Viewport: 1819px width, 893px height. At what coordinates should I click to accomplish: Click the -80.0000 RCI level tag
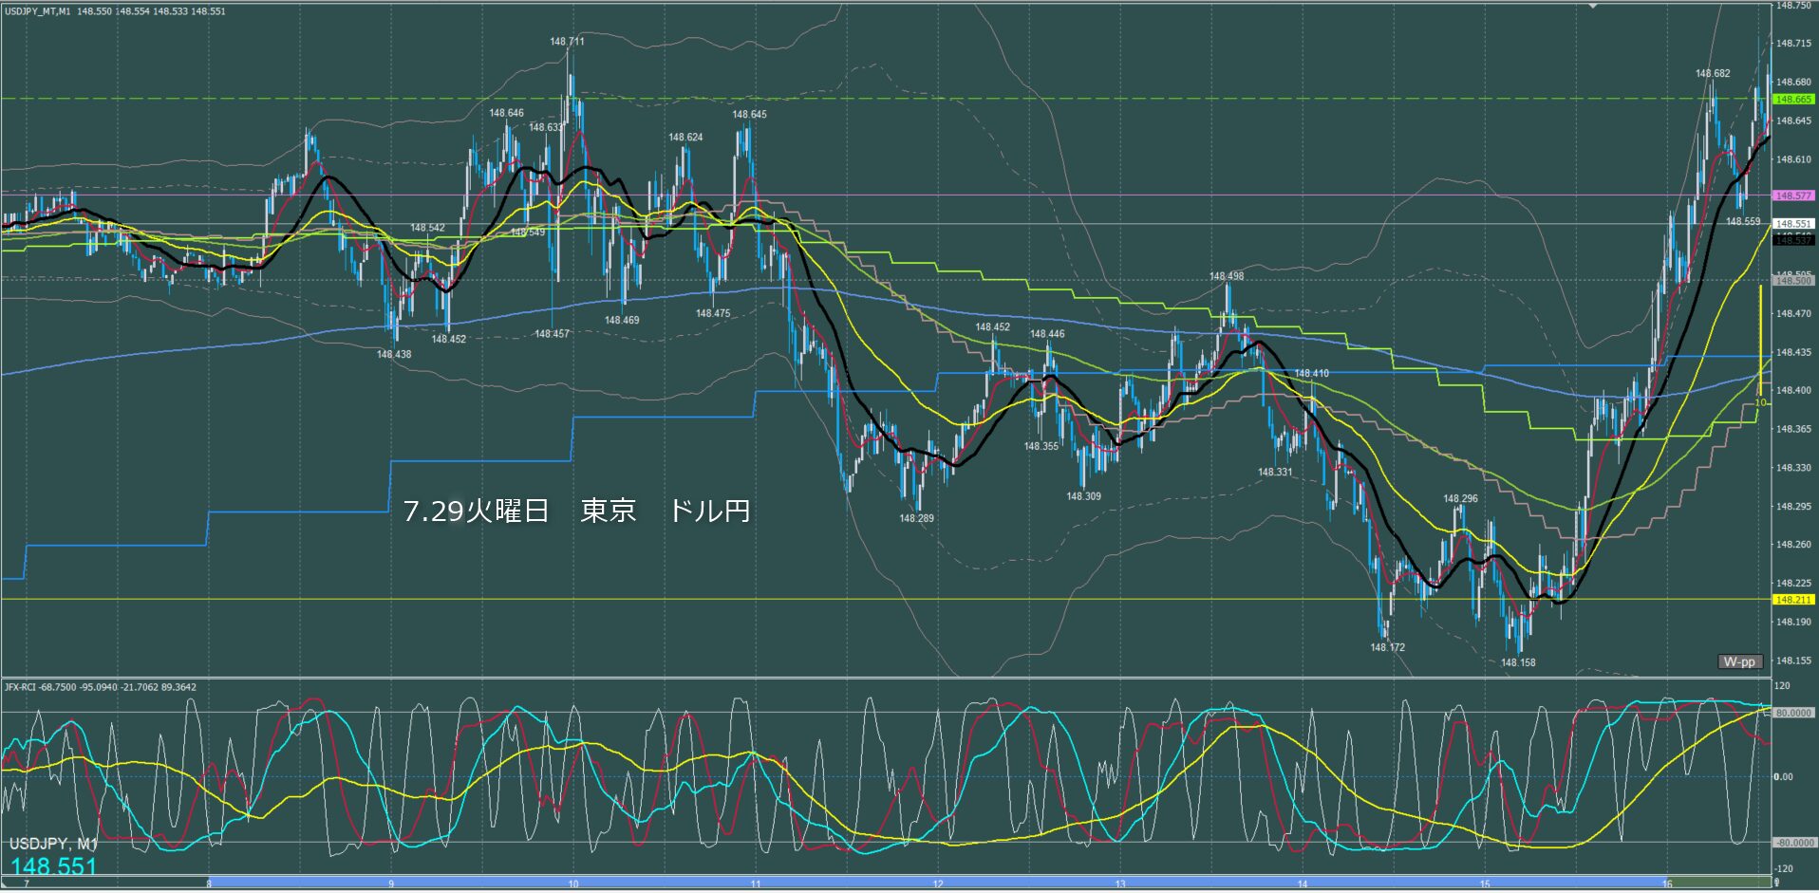tap(1793, 843)
